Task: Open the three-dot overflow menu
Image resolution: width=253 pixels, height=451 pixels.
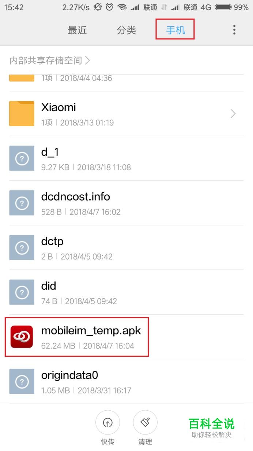Action: [x=234, y=30]
